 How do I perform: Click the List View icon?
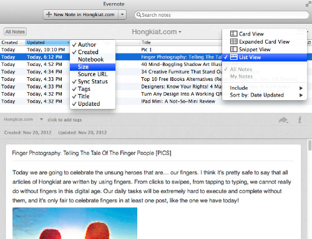click(x=233, y=57)
